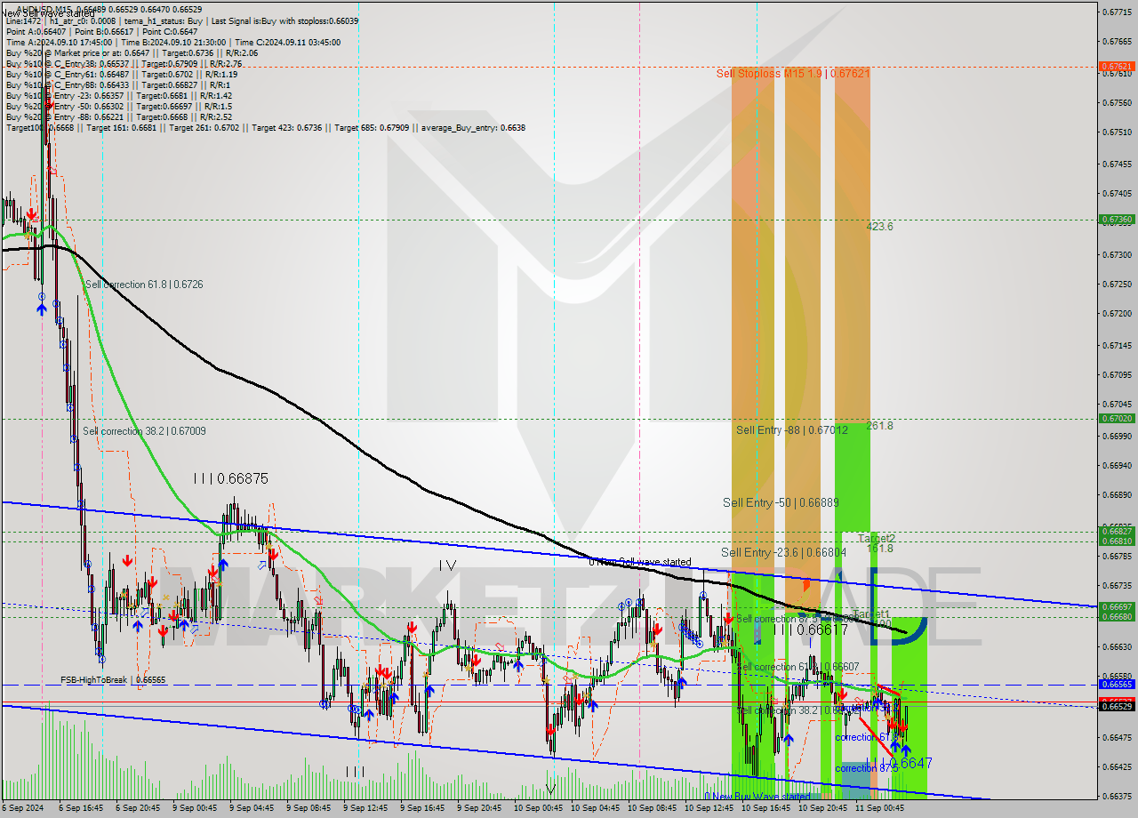Click the 'Sell Entry -88 | 0.67012' label
The image size is (1138, 818).
tap(791, 430)
